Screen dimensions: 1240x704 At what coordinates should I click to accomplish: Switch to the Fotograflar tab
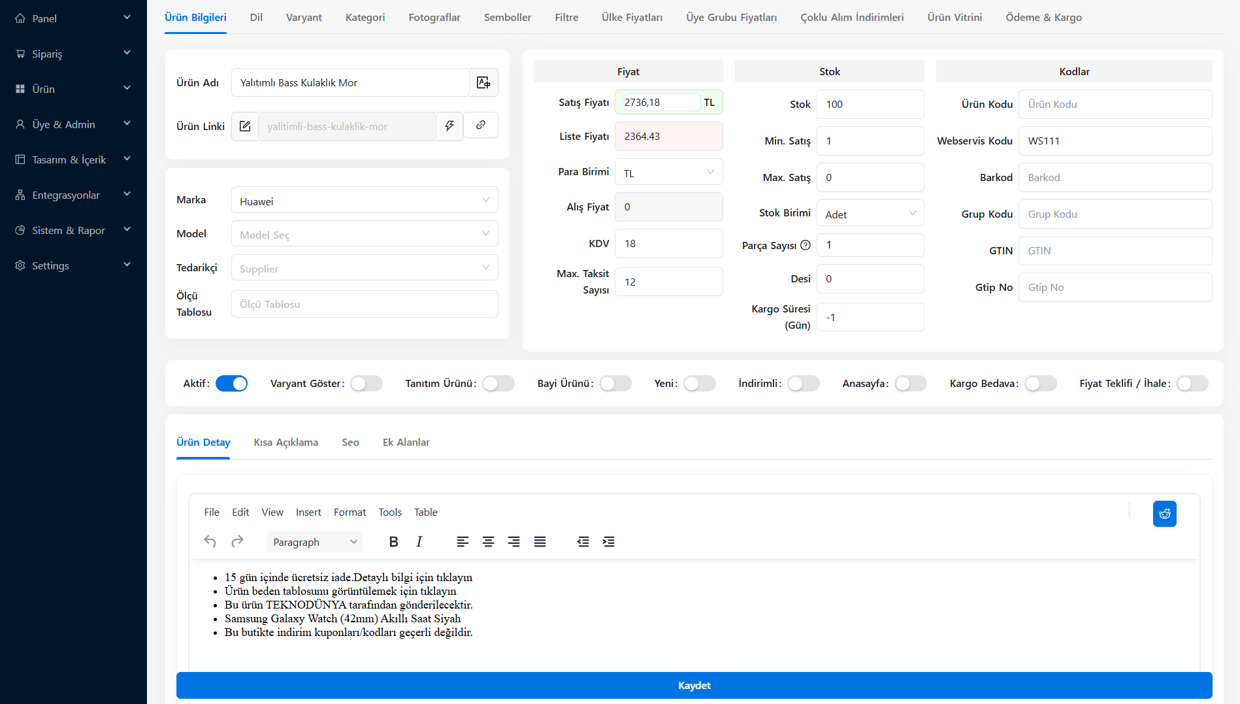434,18
